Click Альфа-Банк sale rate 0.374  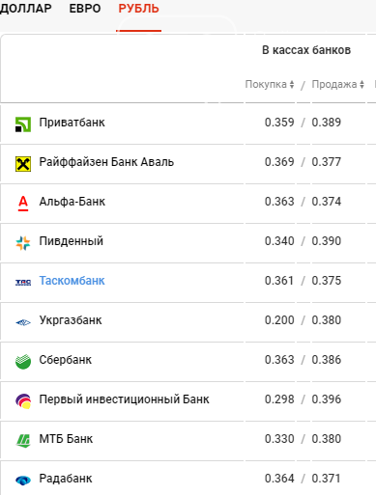[x=326, y=202]
